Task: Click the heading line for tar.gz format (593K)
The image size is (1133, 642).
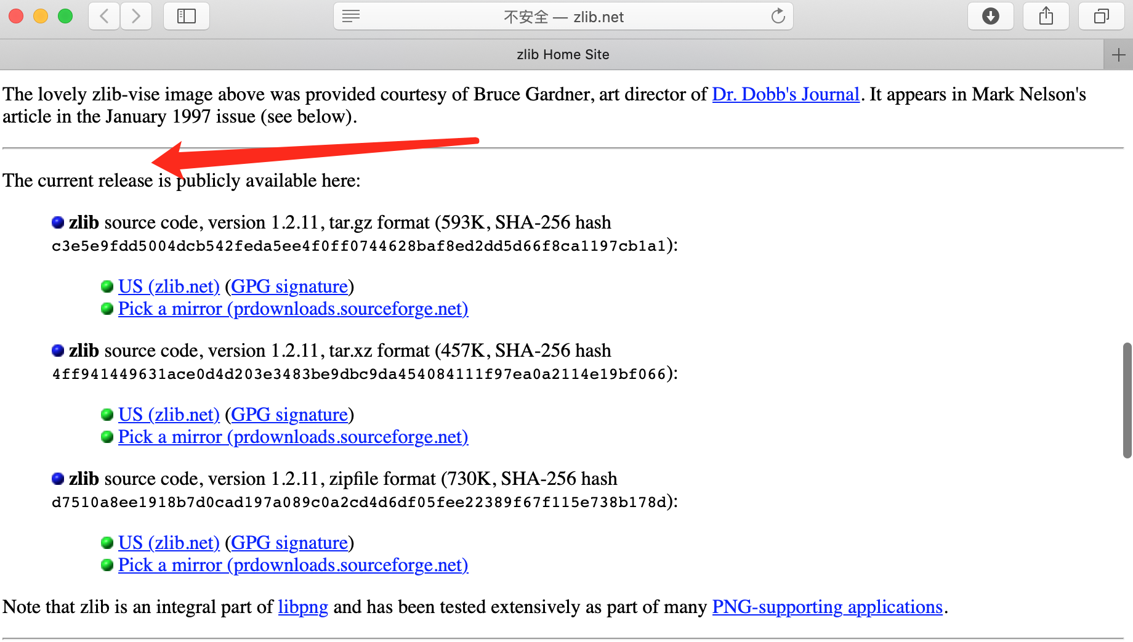Action: pyautogui.click(x=340, y=222)
